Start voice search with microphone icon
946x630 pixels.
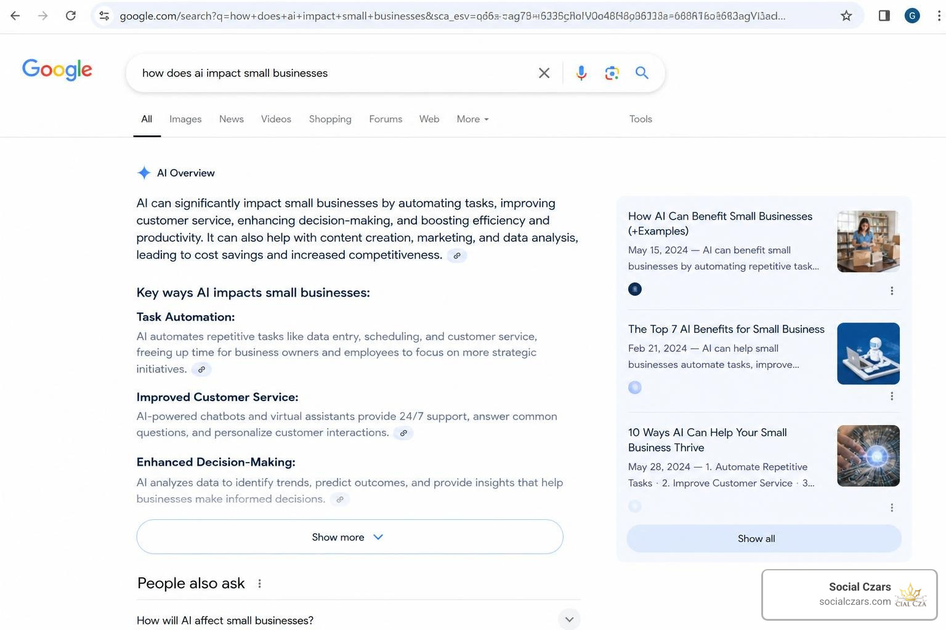tap(581, 73)
